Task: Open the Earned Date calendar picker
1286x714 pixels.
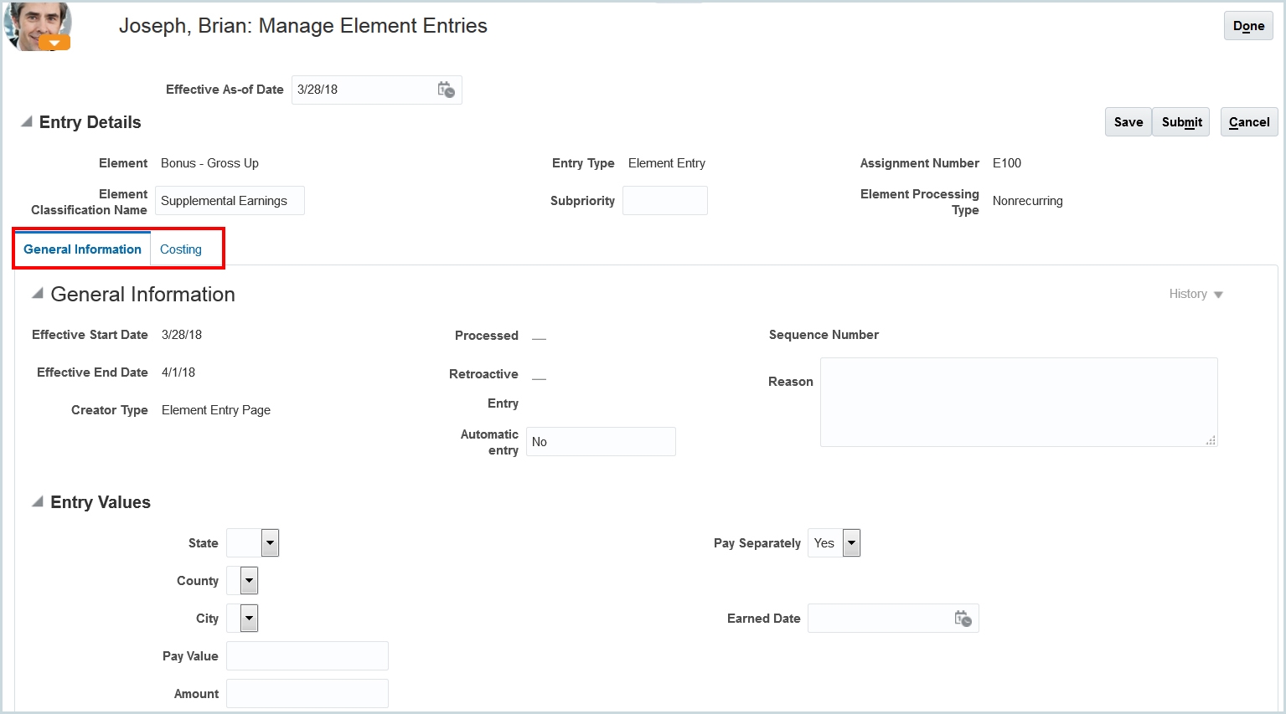Action: click(963, 618)
